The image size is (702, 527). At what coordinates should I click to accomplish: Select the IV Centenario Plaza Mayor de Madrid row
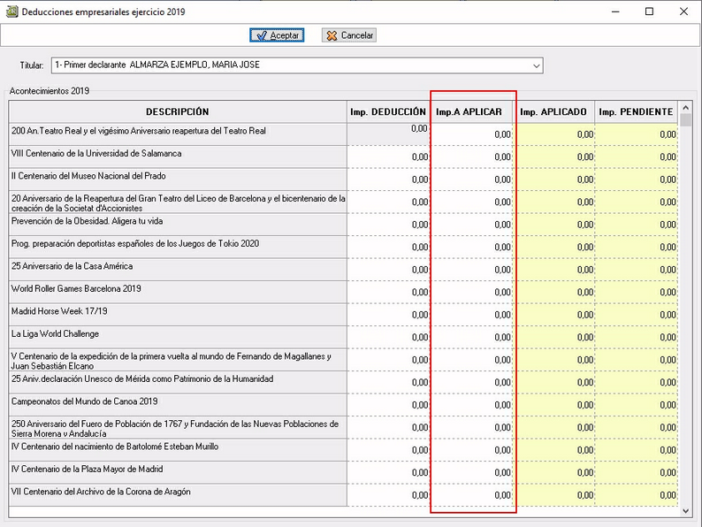click(x=178, y=472)
